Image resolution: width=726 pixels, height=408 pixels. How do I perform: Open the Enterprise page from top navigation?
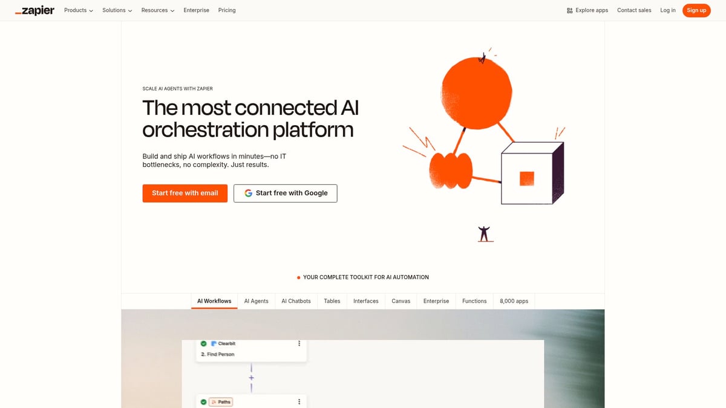(x=196, y=10)
